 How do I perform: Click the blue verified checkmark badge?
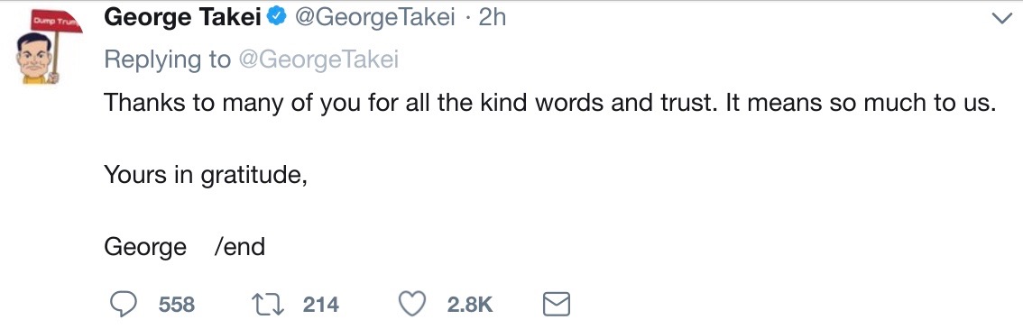tap(277, 18)
